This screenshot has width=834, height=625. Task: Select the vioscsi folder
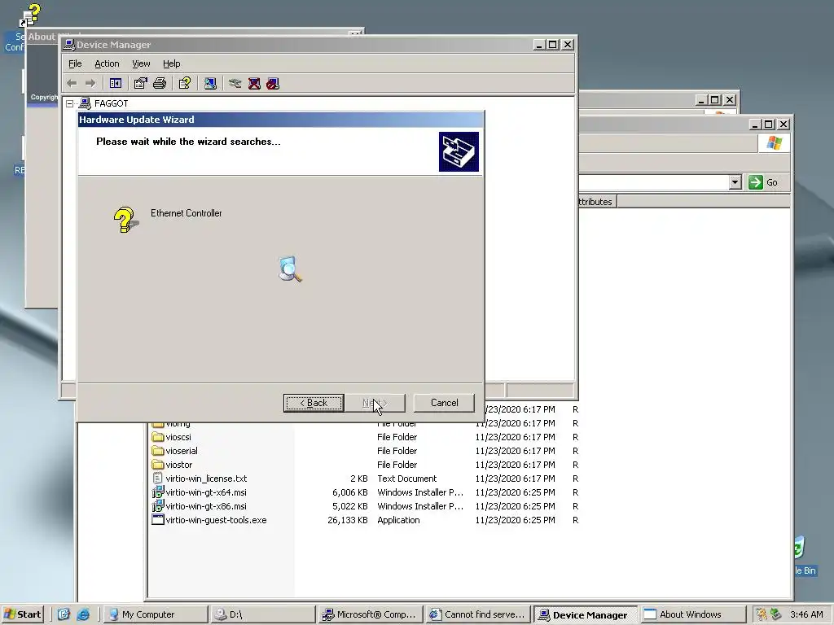click(x=178, y=437)
